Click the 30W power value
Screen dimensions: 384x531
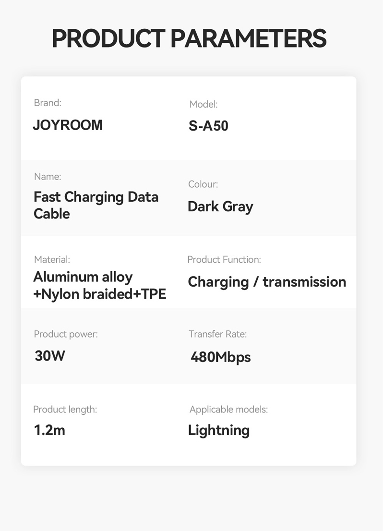(x=50, y=356)
